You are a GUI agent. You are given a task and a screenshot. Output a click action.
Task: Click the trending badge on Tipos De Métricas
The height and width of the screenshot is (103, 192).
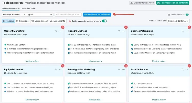coord(126,27)
